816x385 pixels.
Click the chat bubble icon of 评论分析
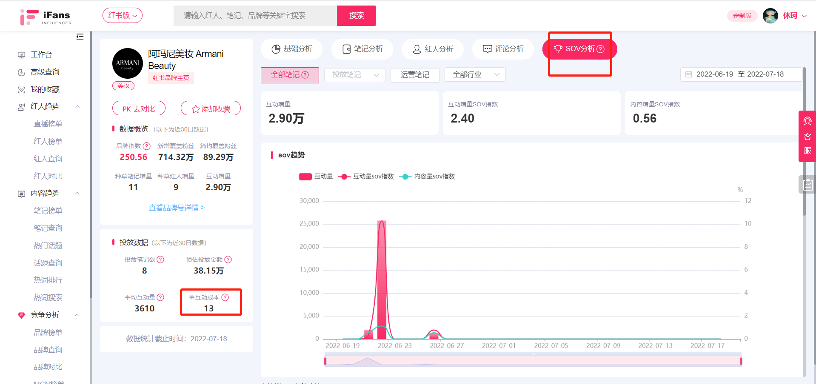488,49
